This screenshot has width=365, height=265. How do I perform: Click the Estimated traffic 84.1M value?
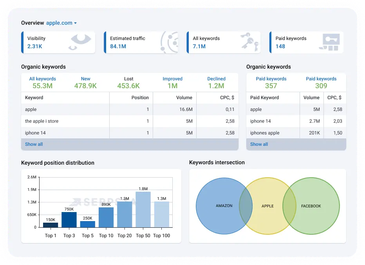click(x=118, y=46)
